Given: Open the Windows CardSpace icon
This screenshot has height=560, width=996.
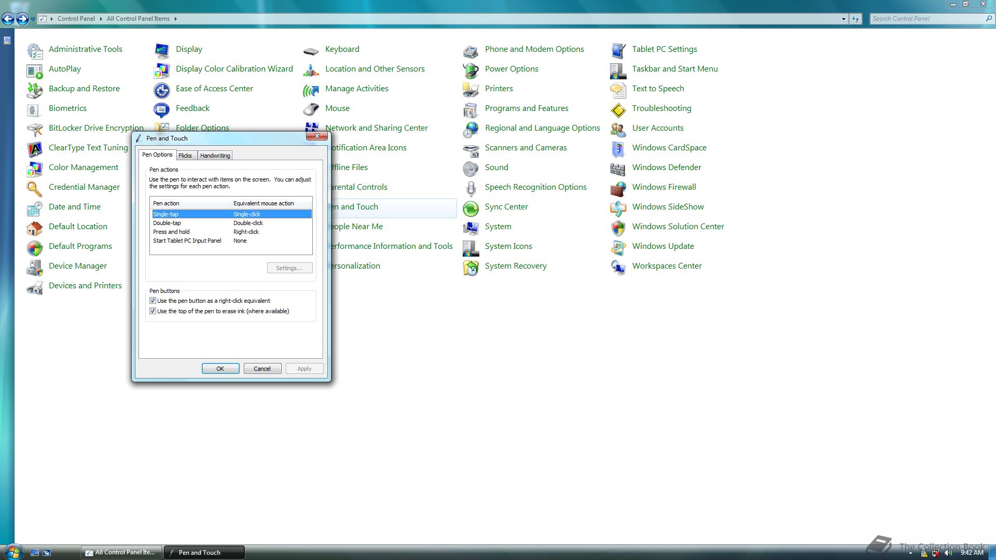Looking at the screenshot, I should tap(618, 149).
